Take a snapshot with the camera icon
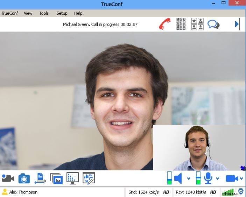246x197 pixels. pyautogui.click(x=24, y=178)
